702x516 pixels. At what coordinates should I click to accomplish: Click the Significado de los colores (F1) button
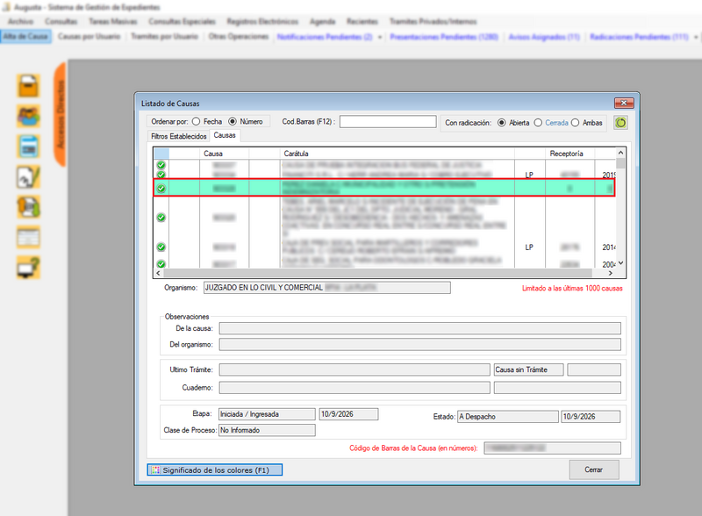click(x=215, y=469)
